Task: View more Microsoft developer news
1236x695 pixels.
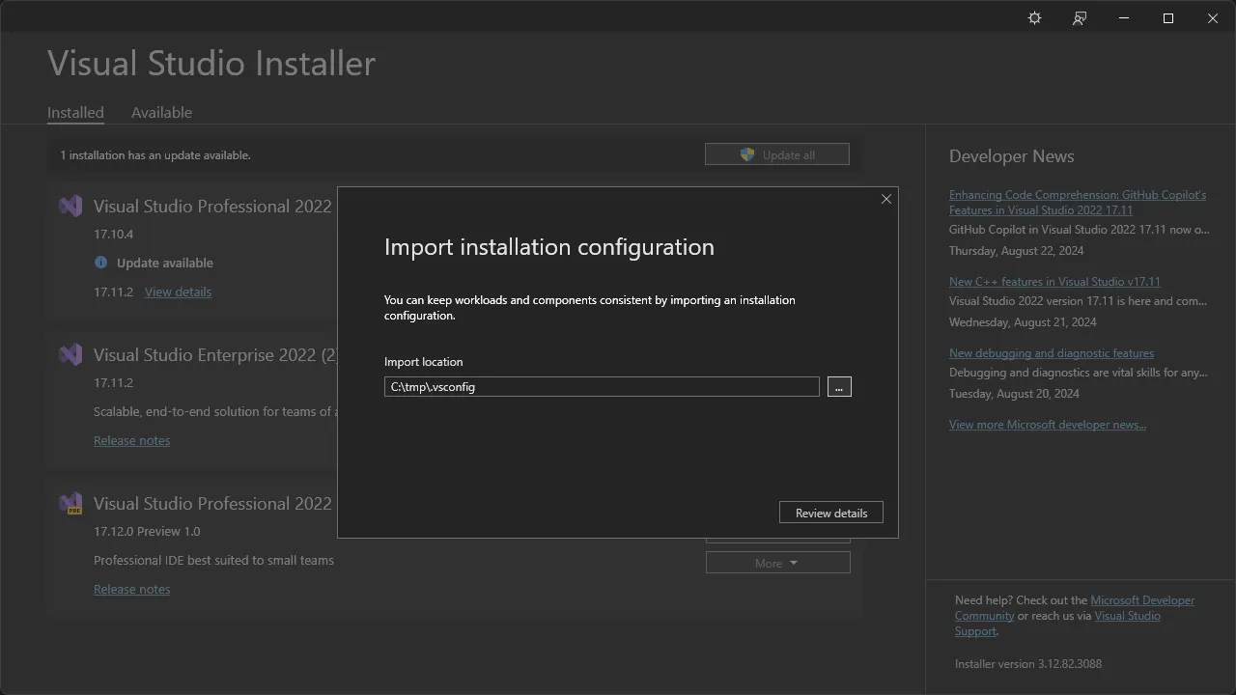Action: [1048, 424]
